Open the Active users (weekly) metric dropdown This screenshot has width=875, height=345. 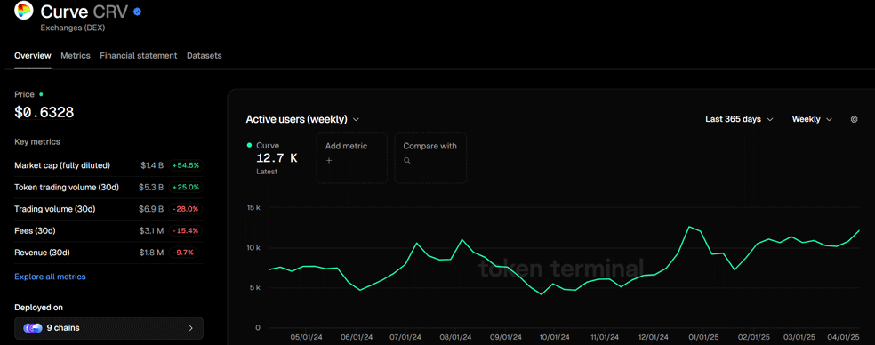(x=302, y=119)
